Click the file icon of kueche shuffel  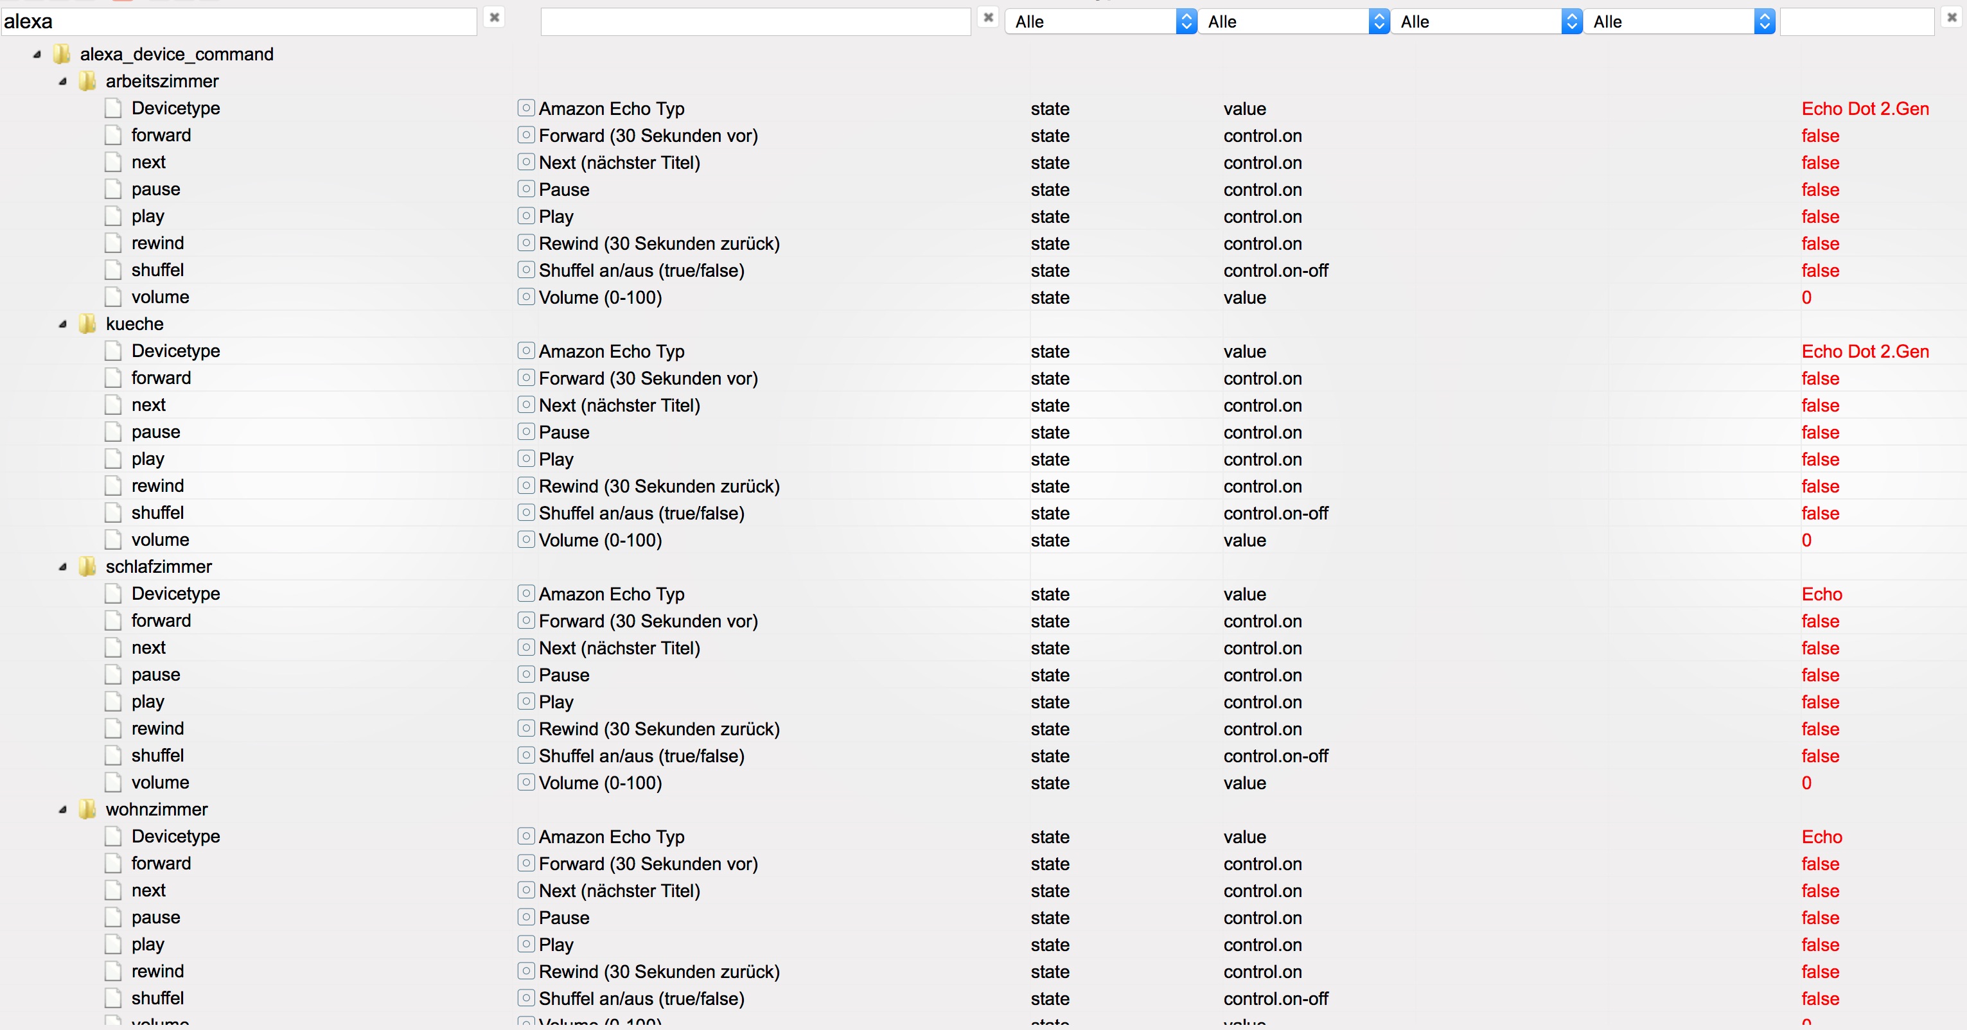(x=113, y=512)
